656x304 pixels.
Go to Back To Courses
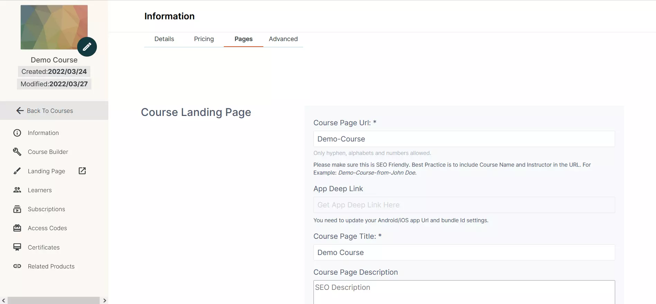(54, 111)
